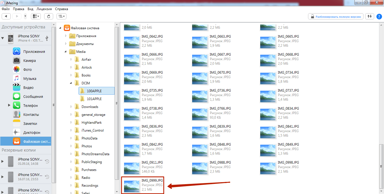Expand the Документы tree folder
The width and height of the screenshot is (384, 194).
coord(66,44)
